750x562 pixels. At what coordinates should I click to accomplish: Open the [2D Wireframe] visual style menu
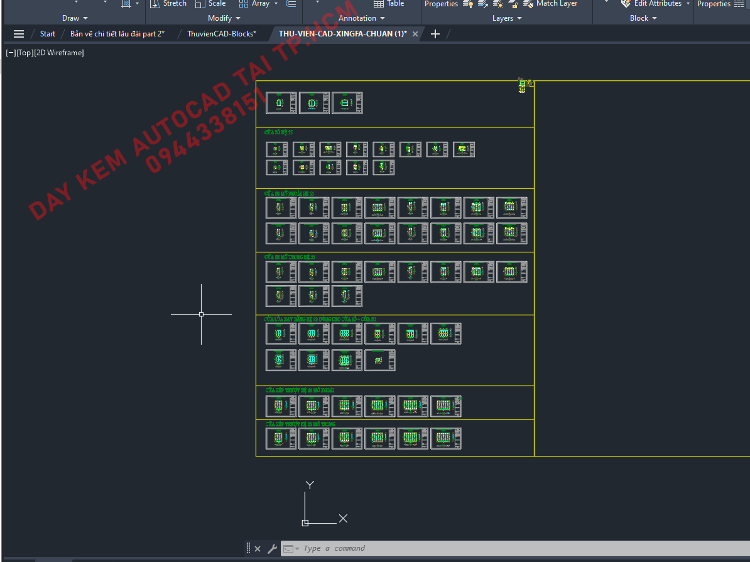(x=59, y=53)
